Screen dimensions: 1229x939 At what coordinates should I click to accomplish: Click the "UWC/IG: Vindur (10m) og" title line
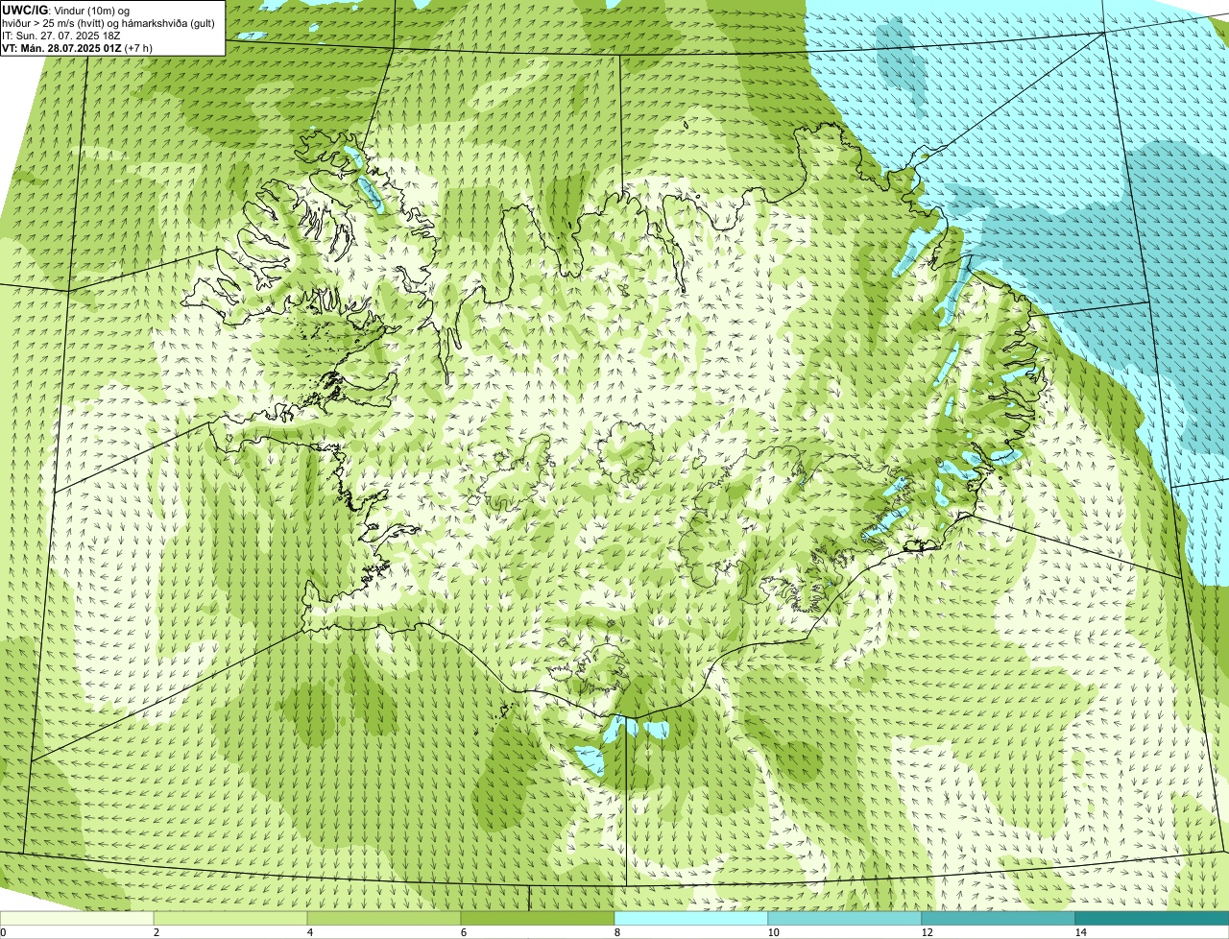click(x=65, y=10)
